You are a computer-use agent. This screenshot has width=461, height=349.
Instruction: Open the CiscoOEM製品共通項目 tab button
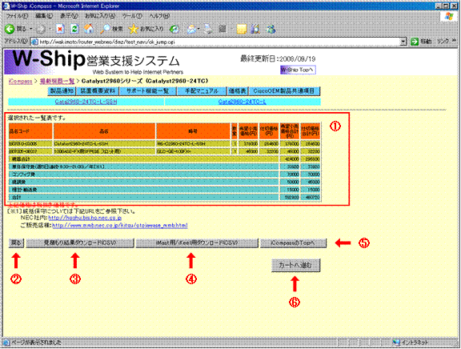click(x=284, y=91)
